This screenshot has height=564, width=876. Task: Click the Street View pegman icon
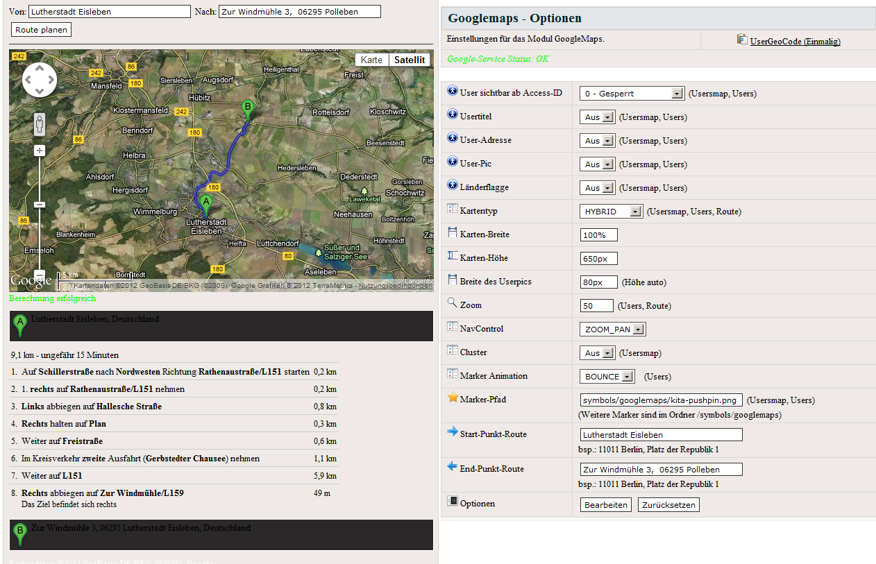(x=40, y=125)
